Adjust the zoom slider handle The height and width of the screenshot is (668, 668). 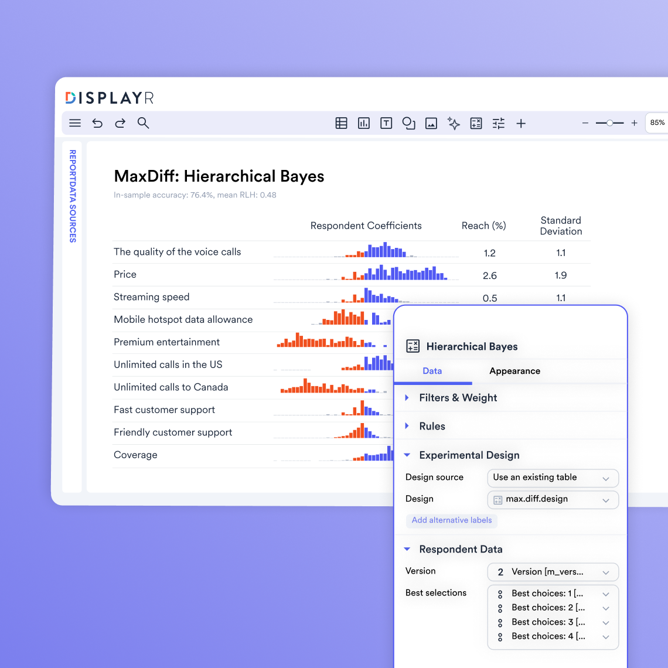click(610, 123)
